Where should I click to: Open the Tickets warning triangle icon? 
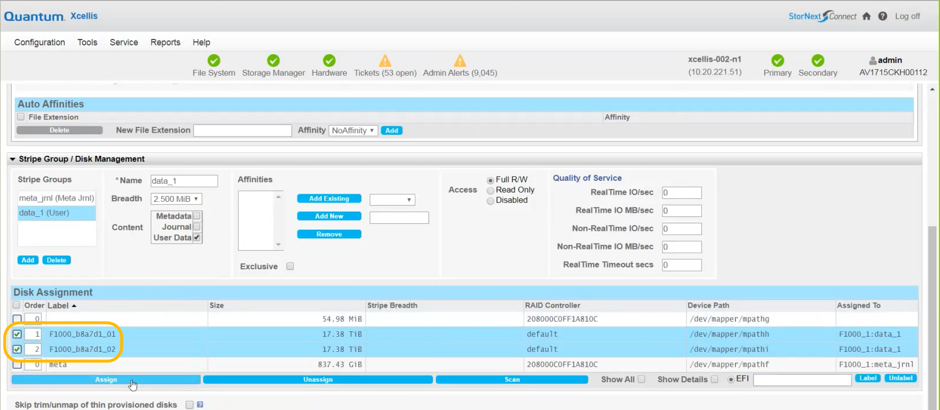click(x=385, y=60)
